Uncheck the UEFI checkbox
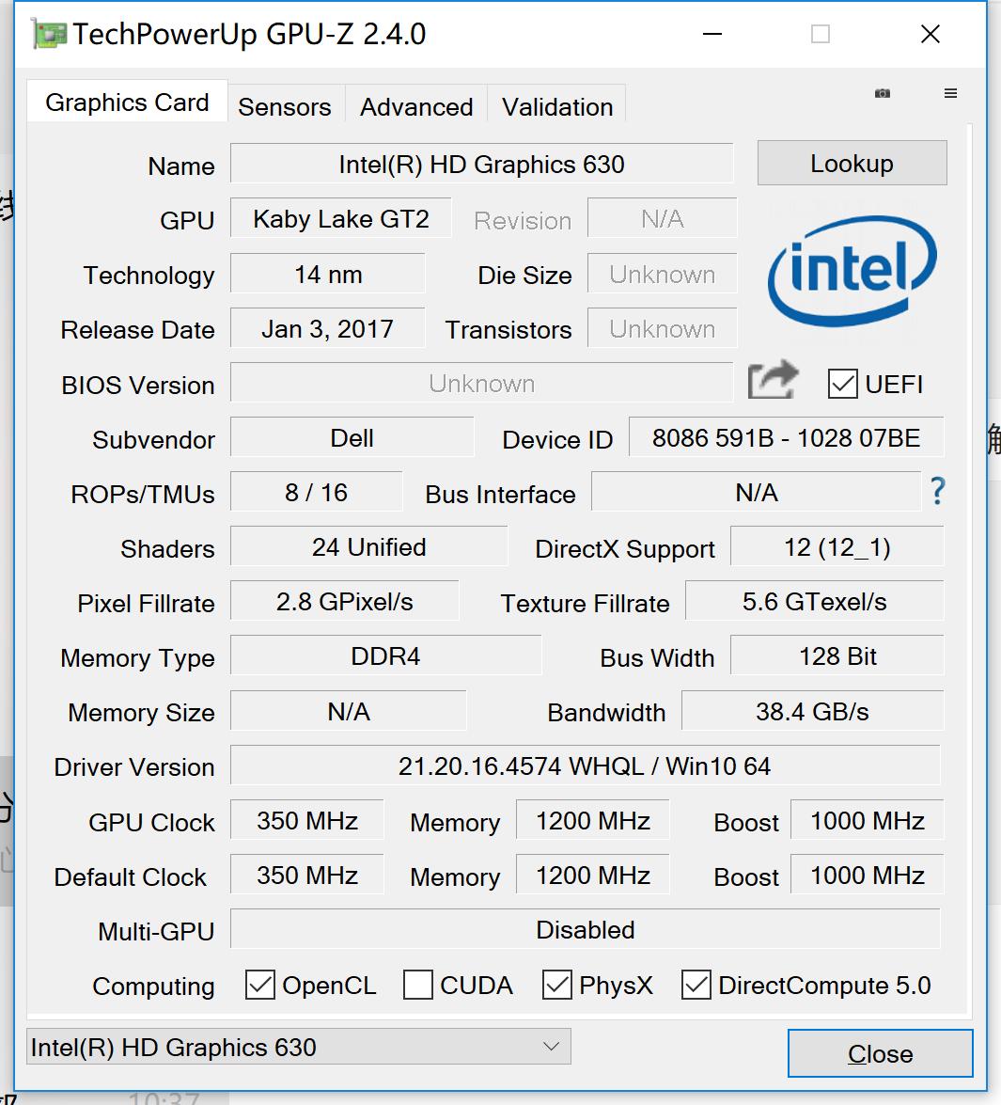 click(842, 385)
